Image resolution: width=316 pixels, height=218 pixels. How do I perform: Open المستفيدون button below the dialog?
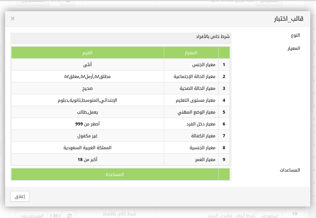30,215
